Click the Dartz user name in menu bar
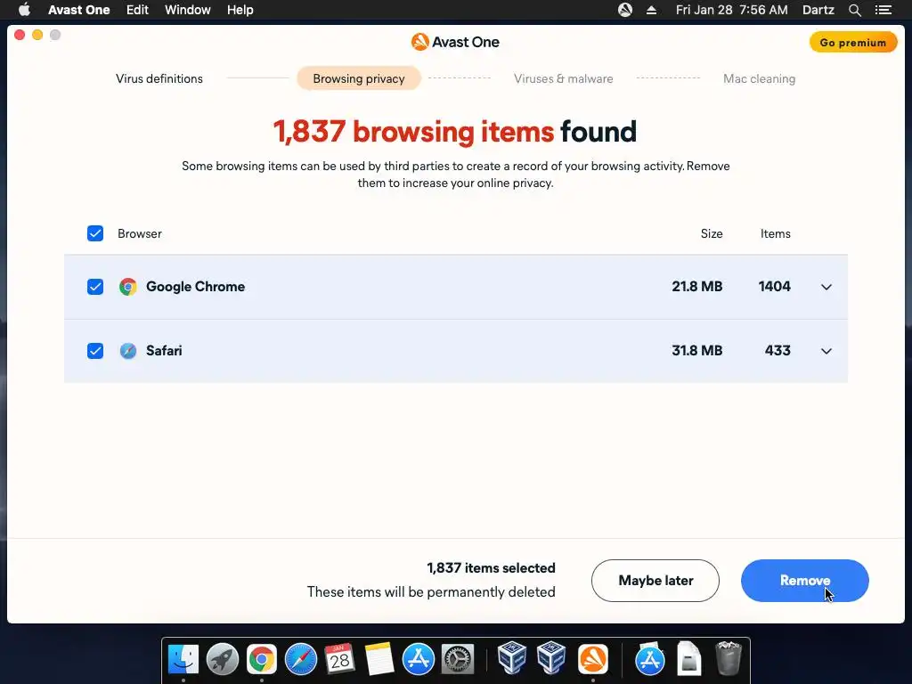The height and width of the screenshot is (684, 912). click(818, 10)
